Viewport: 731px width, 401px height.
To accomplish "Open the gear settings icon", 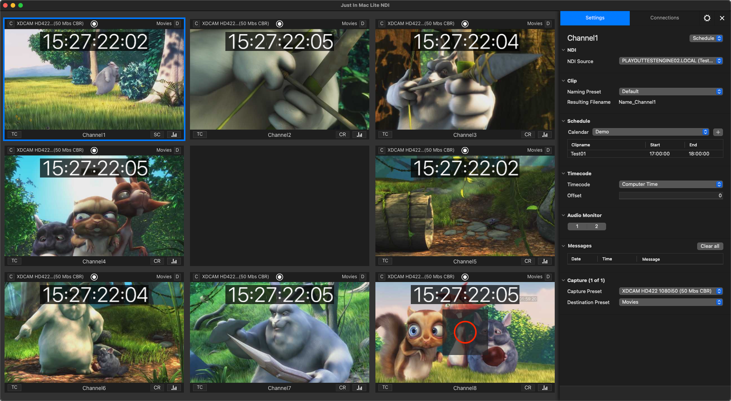I will coord(707,18).
